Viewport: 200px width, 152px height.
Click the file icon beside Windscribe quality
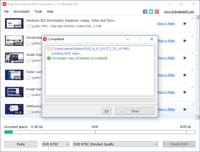point(28,43)
